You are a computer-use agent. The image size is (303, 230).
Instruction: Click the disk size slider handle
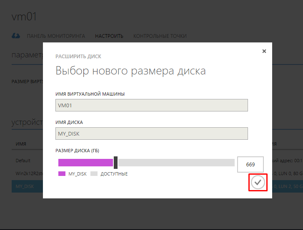tap(116, 163)
